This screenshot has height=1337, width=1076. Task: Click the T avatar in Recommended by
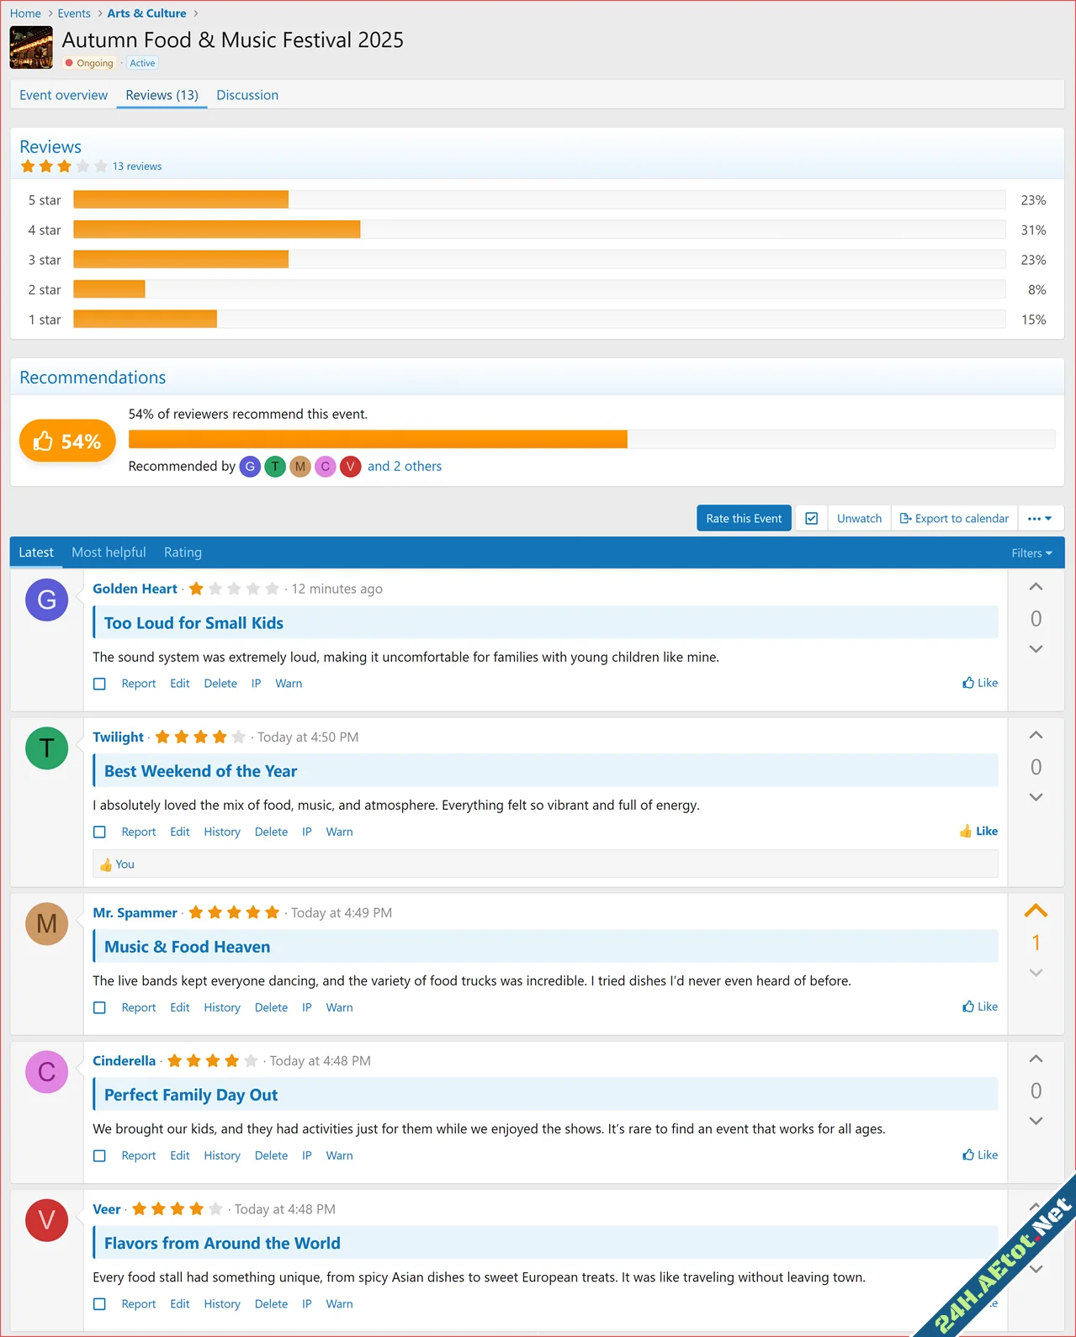click(275, 467)
